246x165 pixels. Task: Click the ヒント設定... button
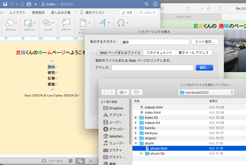[x=205, y=42]
